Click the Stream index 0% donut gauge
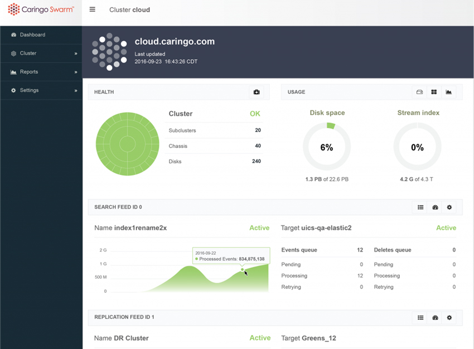 pos(417,147)
